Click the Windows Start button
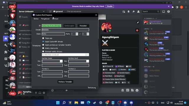The height and width of the screenshot is (106, 189). point(58,103)
